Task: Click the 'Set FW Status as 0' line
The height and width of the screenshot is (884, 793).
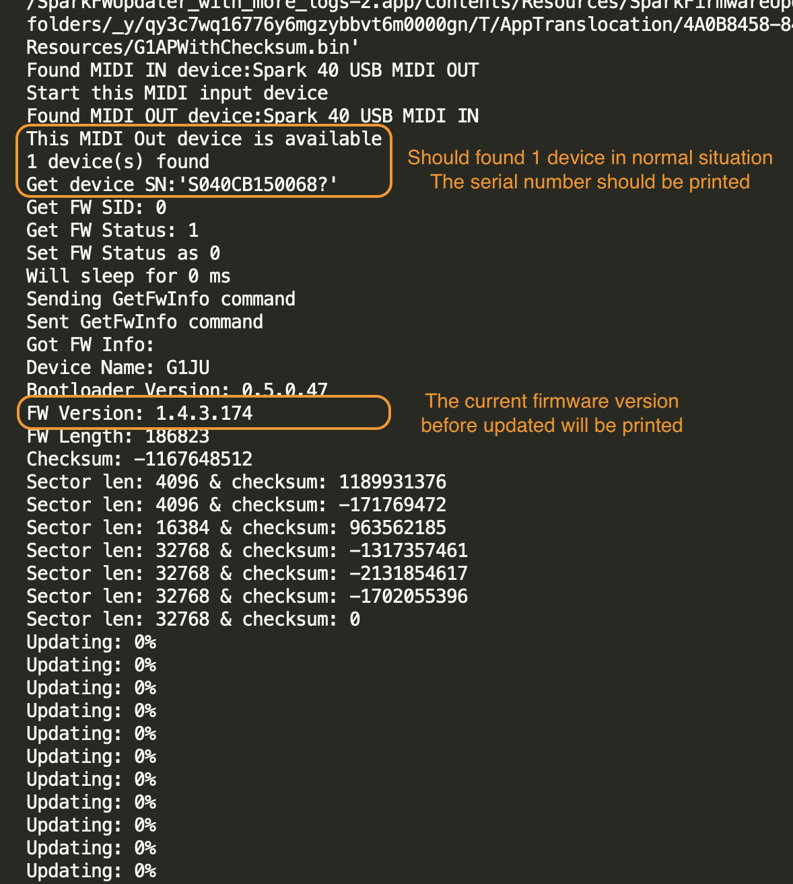Action: pyautogui.click(x=124, y=253)
